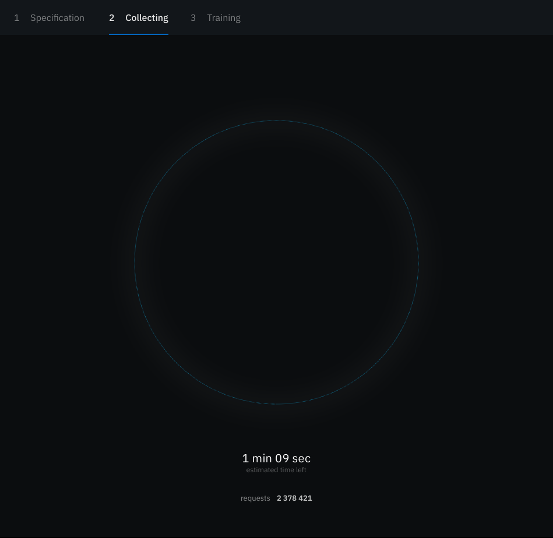
Task: Click the "estimated time left" caption
Action: click(x=276, y=470)
